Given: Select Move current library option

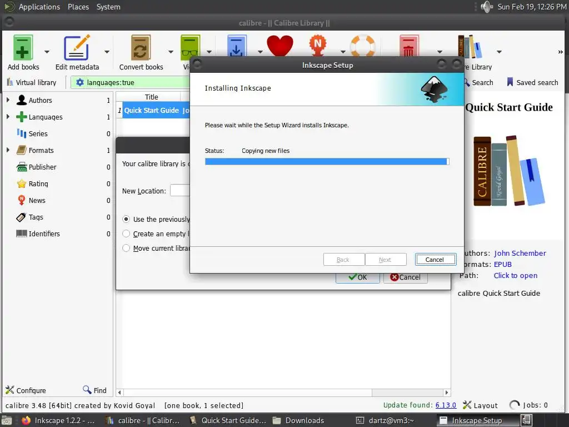Looking at the screenshot, I should [126, 249].
